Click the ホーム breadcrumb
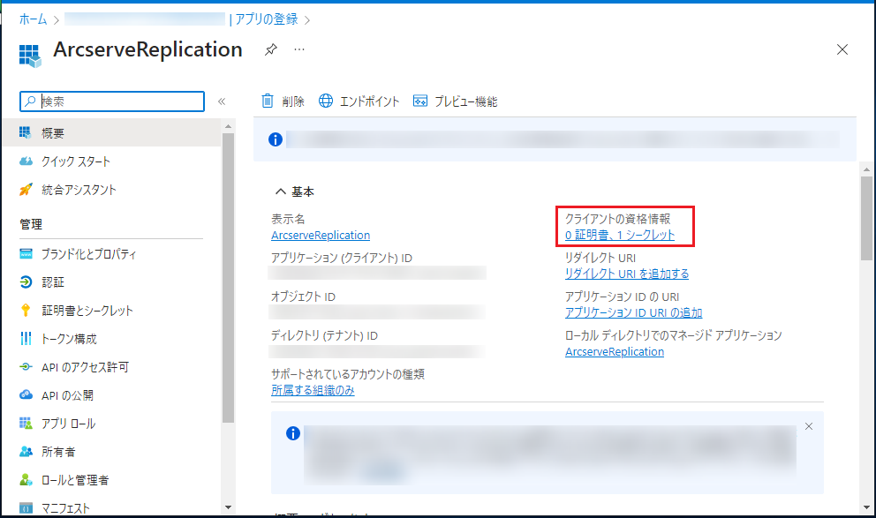 tap(33, 19)
